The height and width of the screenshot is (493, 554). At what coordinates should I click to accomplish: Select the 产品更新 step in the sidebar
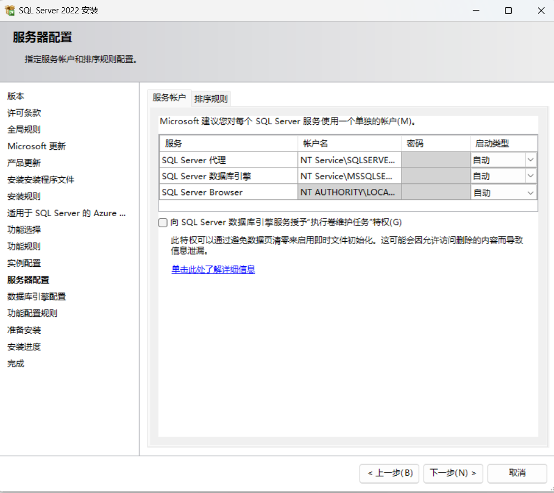[24, 163]
